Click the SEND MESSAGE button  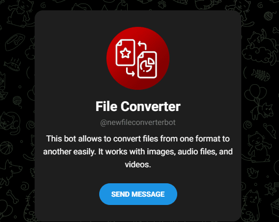tap(138, 194)
